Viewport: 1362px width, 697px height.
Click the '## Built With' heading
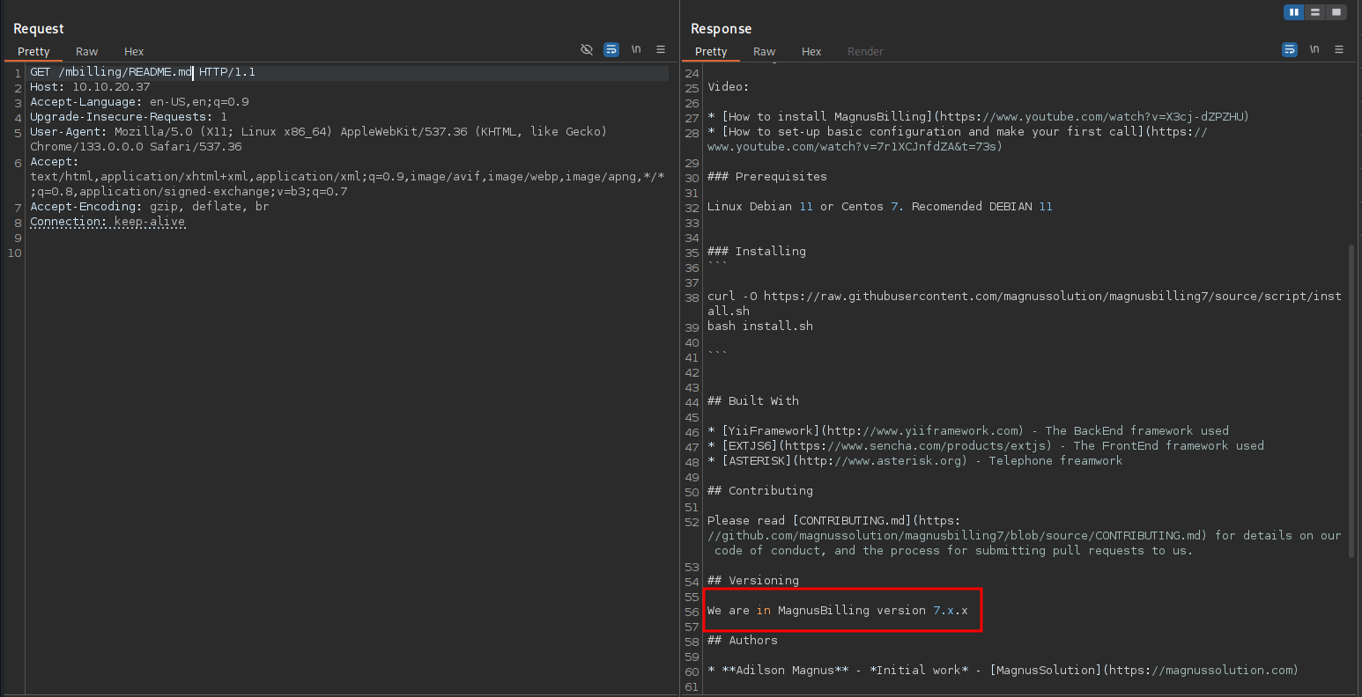tap(752, 401)
